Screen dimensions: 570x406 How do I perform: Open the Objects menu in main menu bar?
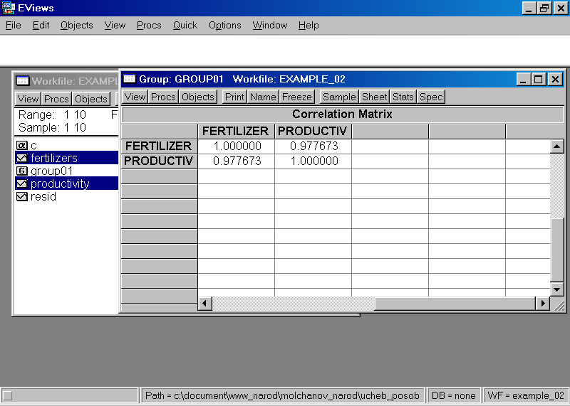pos(77,26)
